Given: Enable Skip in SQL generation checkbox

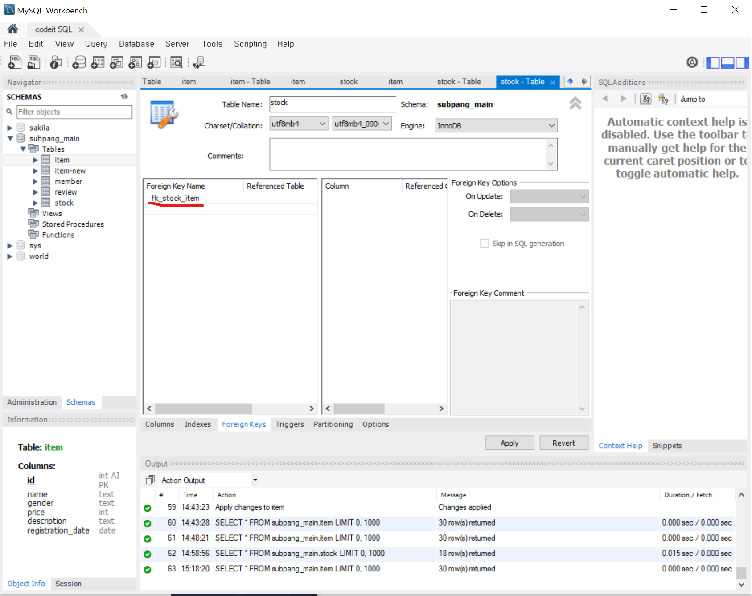Looking at the screenshot, I should point(485,244).
